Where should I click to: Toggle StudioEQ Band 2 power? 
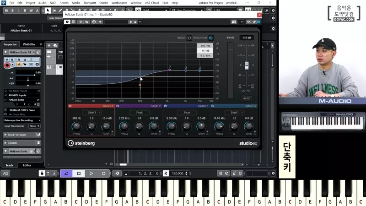coord(118,106)
